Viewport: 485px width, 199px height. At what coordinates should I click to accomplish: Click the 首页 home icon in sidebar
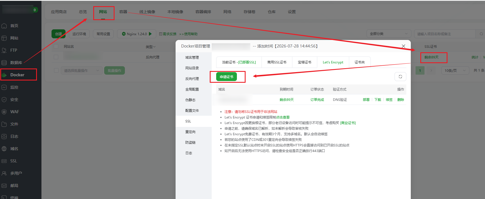[4, 26]
